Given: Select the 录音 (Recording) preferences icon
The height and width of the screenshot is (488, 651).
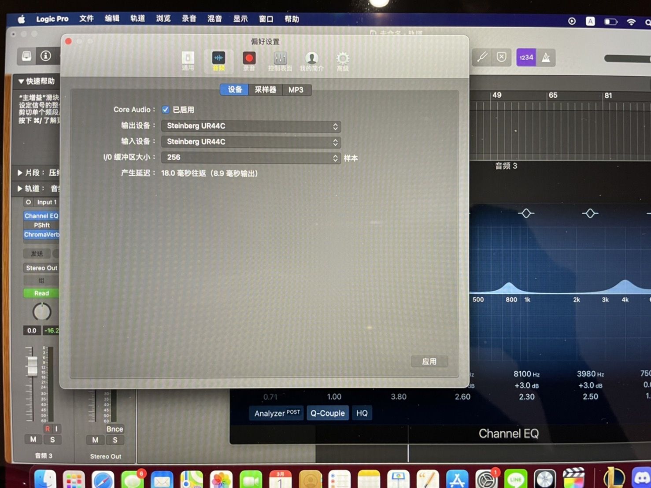Looking at the screenshot, I should [x=249, y=59].
